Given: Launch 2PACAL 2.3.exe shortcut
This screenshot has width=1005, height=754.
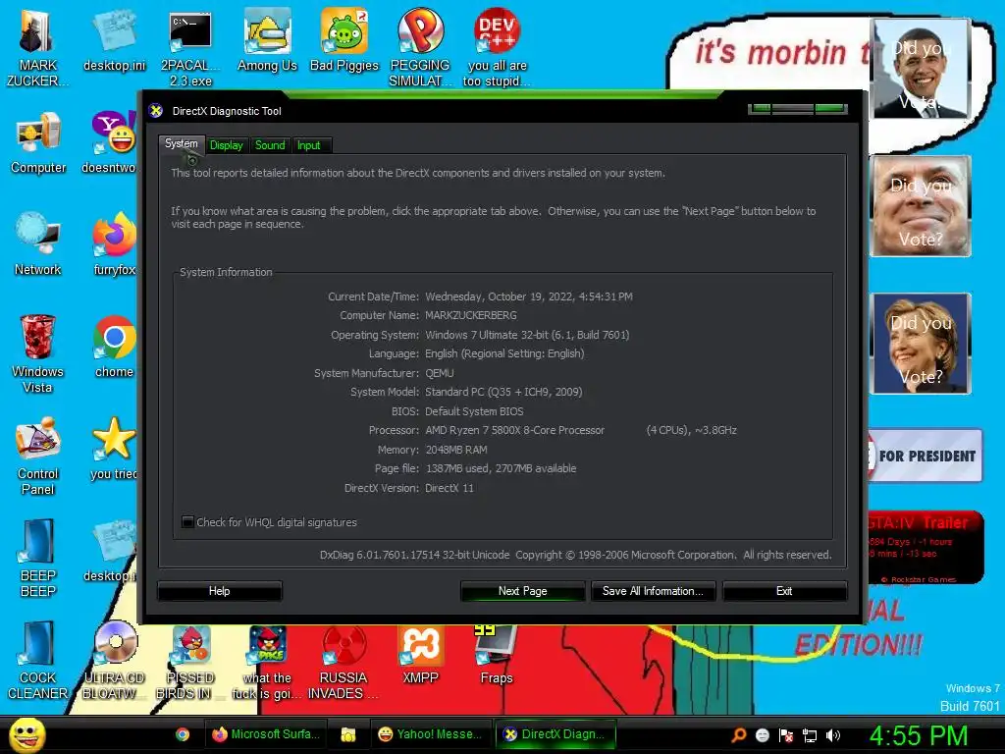Looking at the screenshot, I should click(x=189, y=48).
